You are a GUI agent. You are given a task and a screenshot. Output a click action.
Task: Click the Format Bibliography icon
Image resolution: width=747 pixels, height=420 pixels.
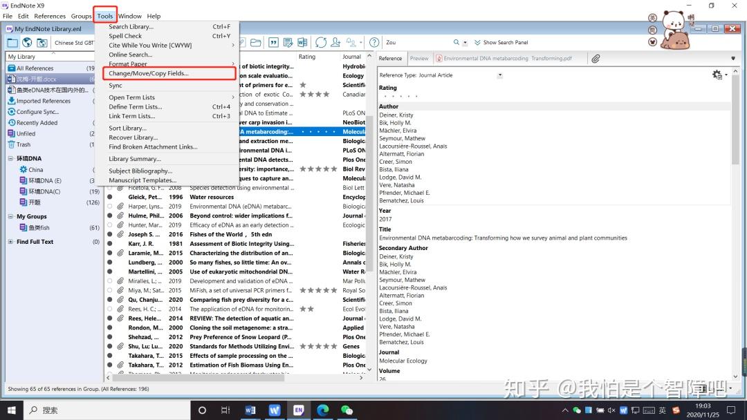coord(288,43)
